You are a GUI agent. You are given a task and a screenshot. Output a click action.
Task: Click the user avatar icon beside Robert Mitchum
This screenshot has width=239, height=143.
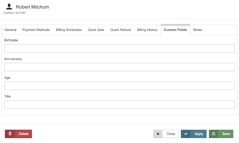coord(9,7)
